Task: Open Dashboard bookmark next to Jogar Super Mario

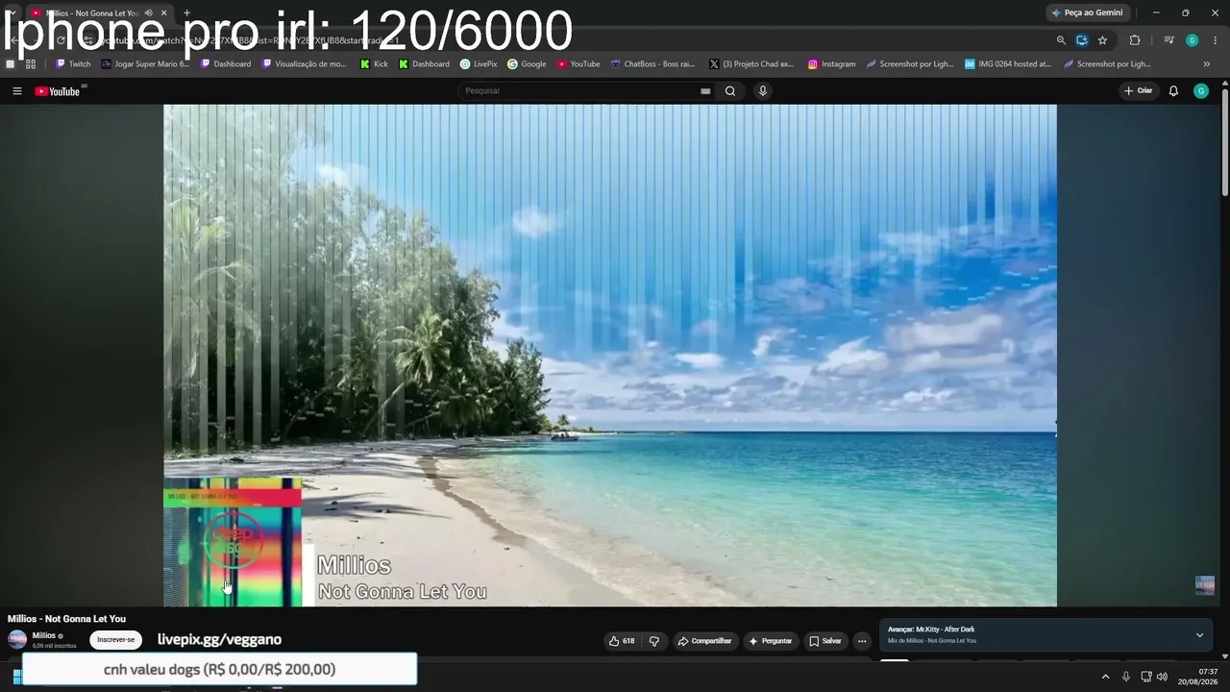Action: pyautogui.click(x=226, y=64)
